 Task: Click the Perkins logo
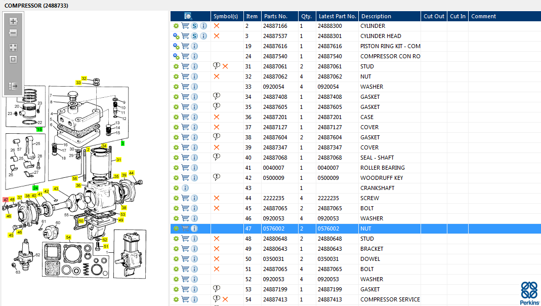pyautogui.click(x=529, y=293)
